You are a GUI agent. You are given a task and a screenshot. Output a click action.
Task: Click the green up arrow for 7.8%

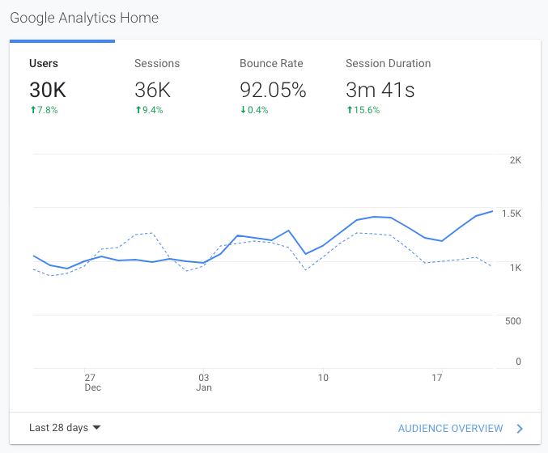(32, 110)
